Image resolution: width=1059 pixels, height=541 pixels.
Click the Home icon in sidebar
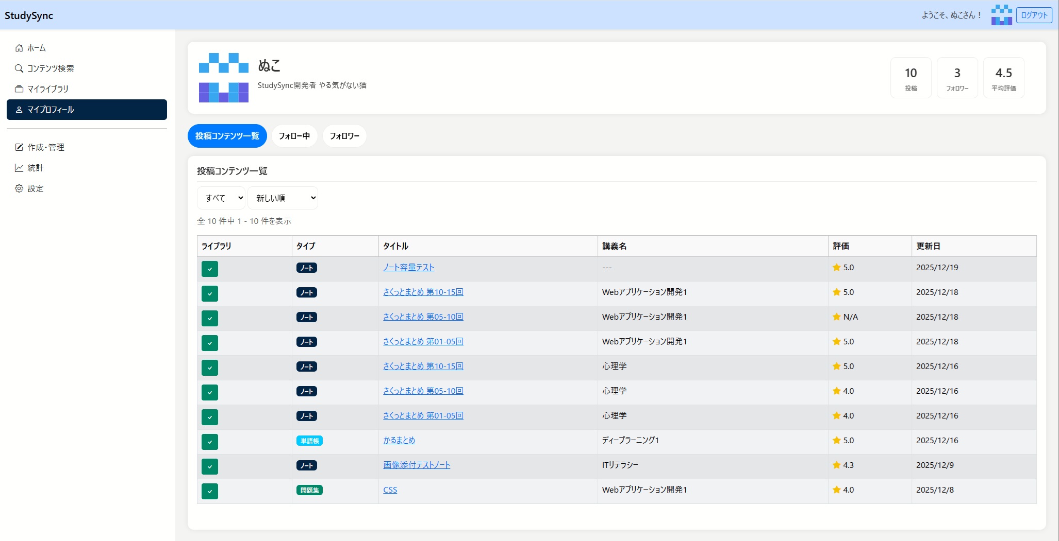19,48
